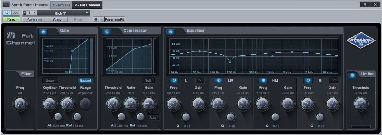Click the gate Threshold knob
This screenshot has height=135, width=382.
tap(68, 104)
